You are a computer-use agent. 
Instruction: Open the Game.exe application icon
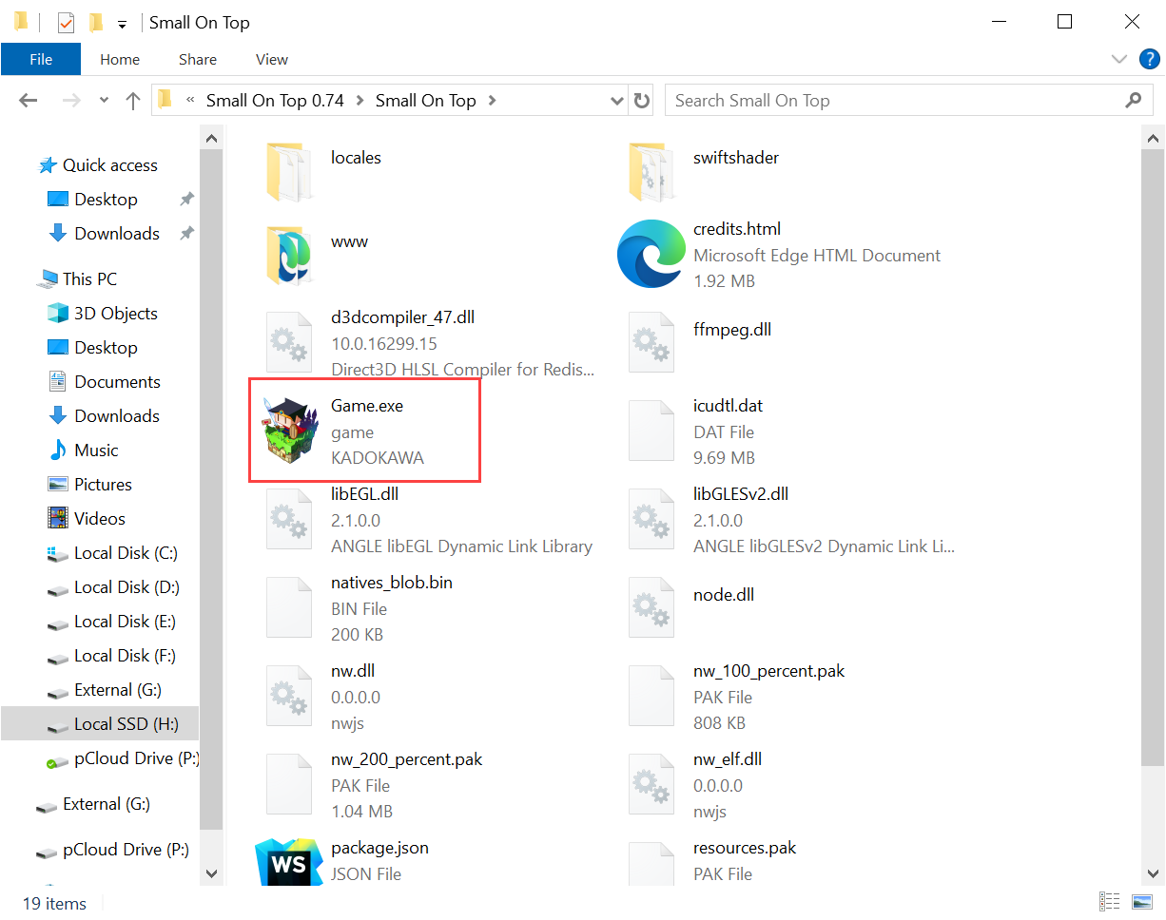(x=289, y=432)
